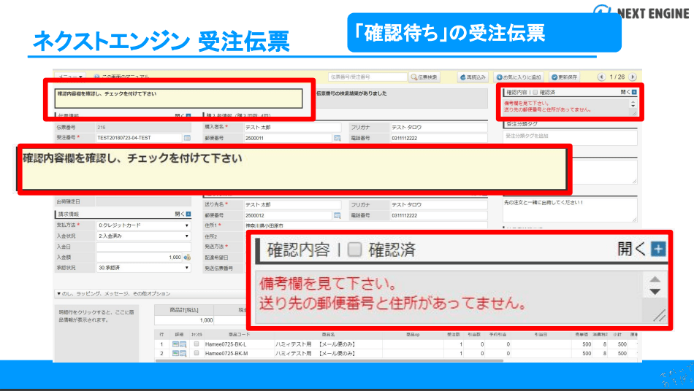Click the 更新保存 save button
Viewport: 694px width, 391px height.
pyautogui.click(x=564, y=77)
